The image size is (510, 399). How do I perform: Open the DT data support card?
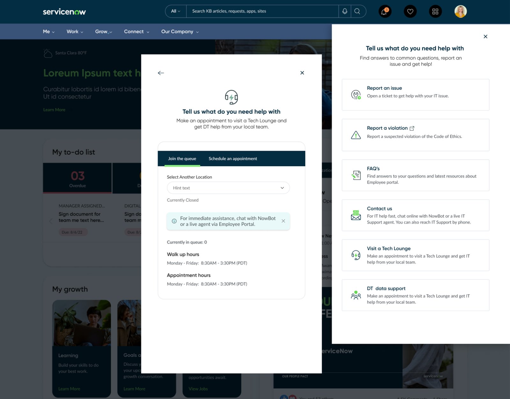pos(415,295)
